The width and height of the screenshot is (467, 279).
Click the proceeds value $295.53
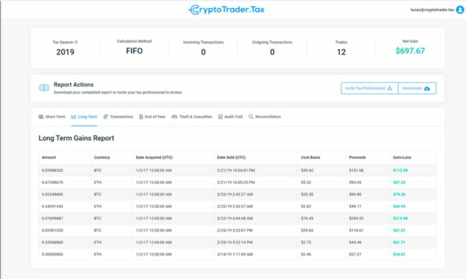click(356, 218)
